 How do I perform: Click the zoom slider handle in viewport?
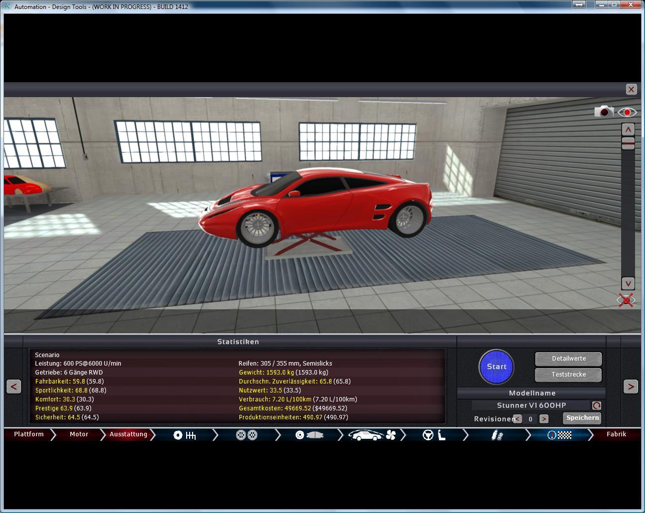(x=628, y=143)
